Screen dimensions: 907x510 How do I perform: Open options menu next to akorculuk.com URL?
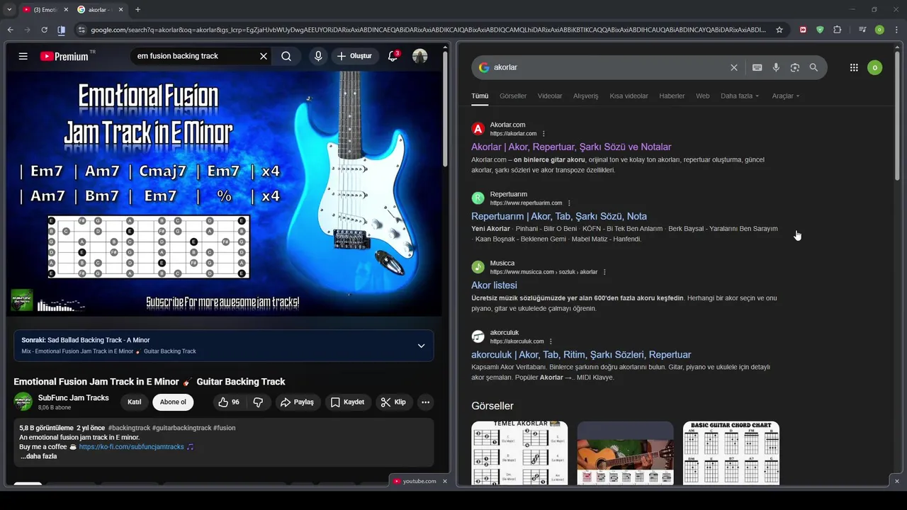point(551,341)
